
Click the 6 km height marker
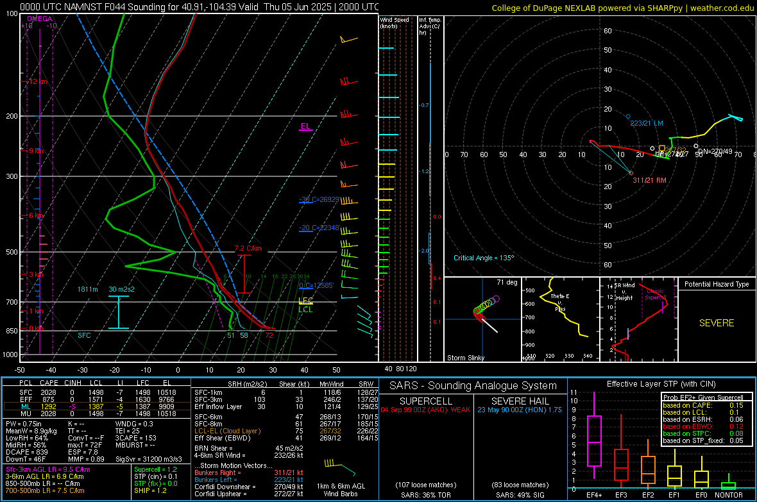36,215
